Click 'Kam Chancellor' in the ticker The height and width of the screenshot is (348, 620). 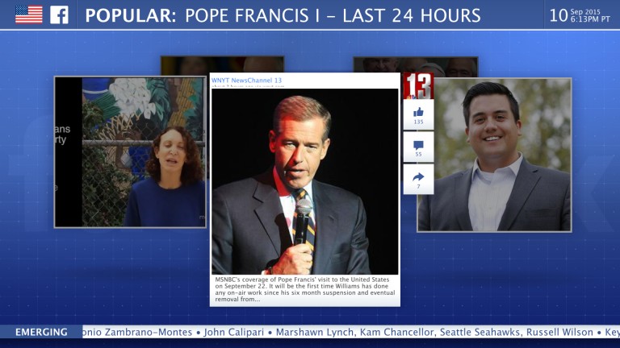point(397,332)
